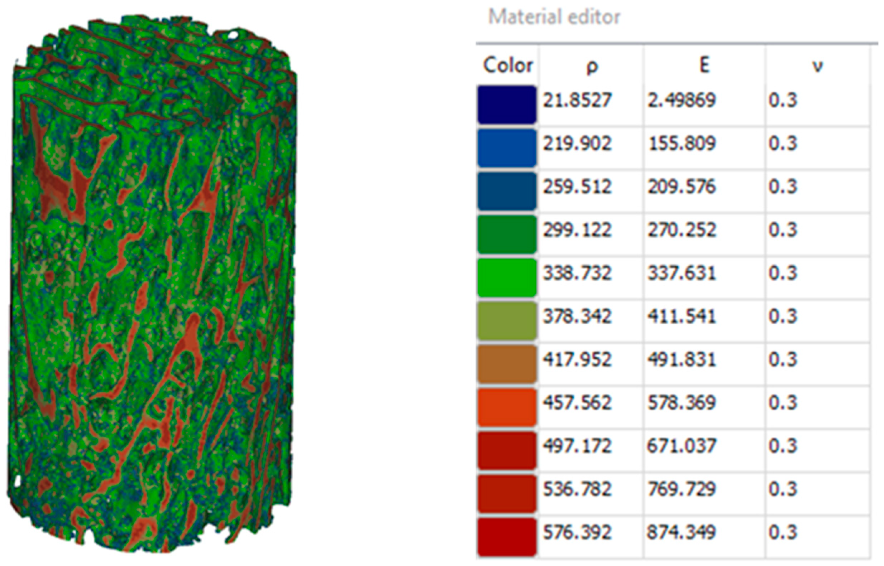Click the ρ density column header
The image size is (884, 566).
click(x=592, y=66)
